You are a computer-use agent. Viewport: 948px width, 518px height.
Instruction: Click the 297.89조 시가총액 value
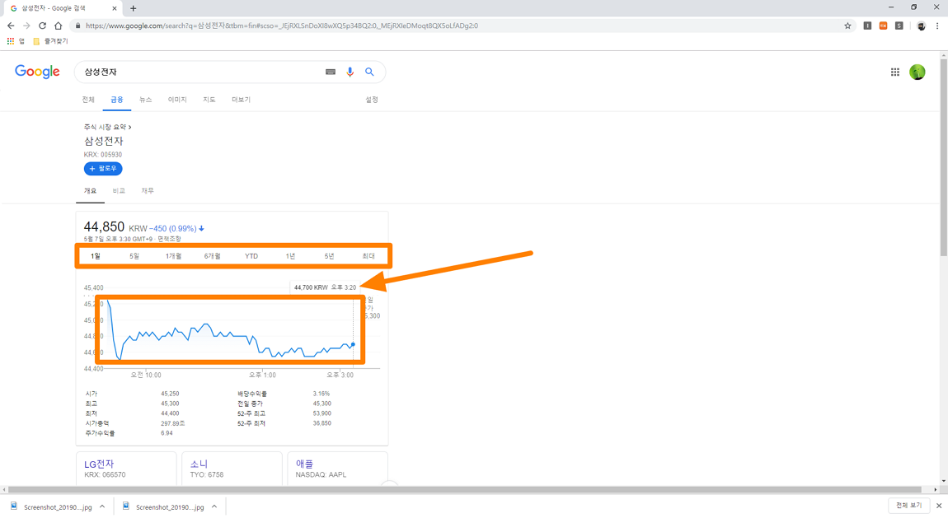173,423
